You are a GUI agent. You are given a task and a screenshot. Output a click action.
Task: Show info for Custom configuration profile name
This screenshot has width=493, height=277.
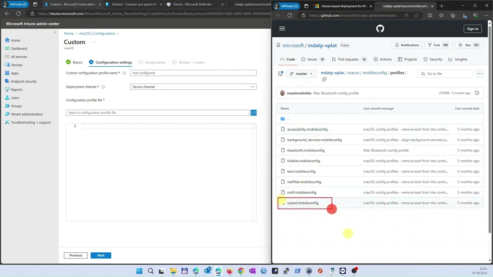(x=124, y=73)
